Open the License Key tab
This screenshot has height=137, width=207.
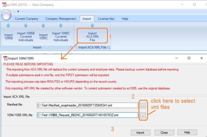tap(106, 19)
